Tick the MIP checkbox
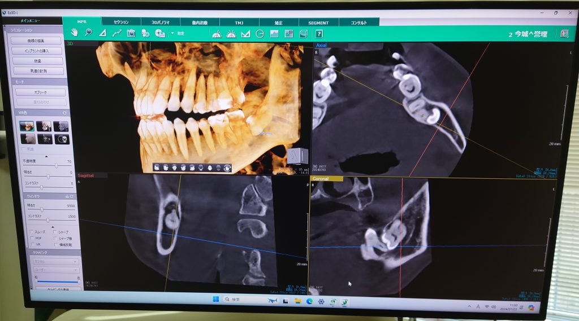 (31, 238)
